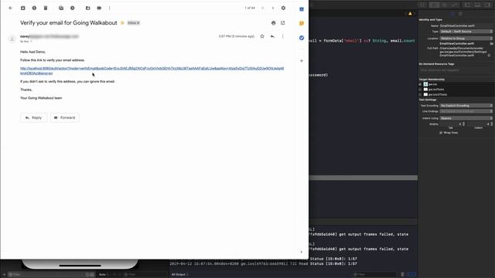495x278 pixels.
Task: Toggle the Wrap lines checkbox
Action: tap(441, 133)
